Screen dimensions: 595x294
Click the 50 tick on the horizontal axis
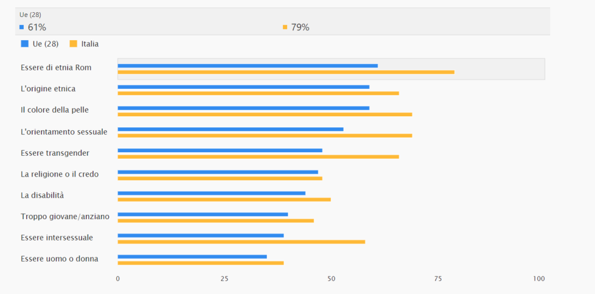pyautogui.click(x=331, y=279)
